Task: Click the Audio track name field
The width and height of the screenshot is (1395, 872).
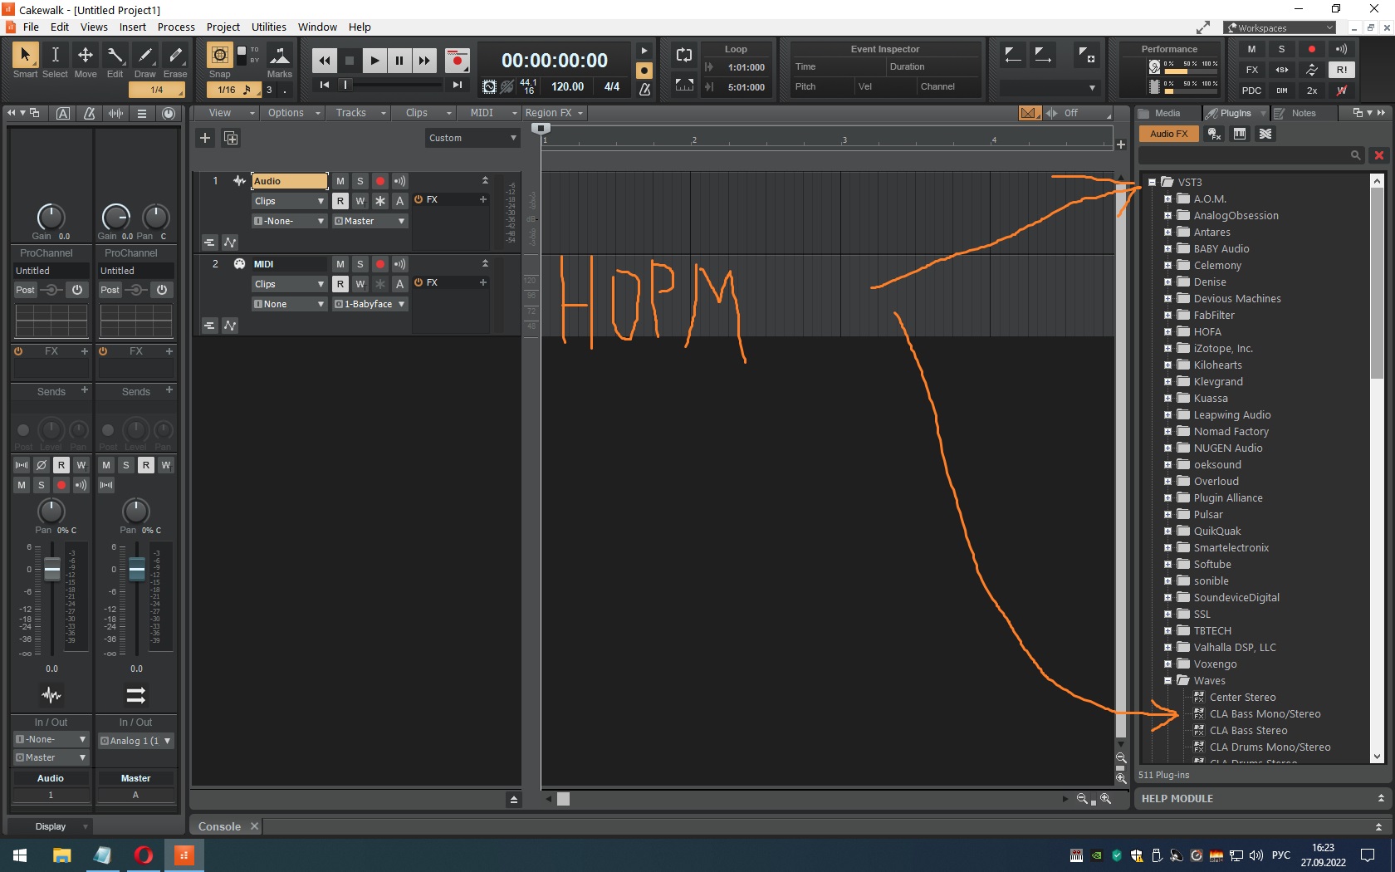Action: (x=290, y=181)
